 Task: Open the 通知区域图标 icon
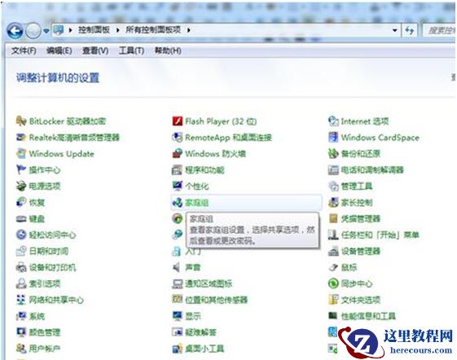point(178,283)
